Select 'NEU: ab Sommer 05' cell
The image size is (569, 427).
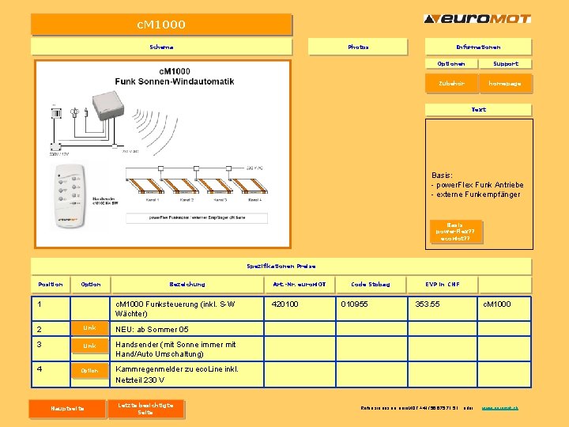click(x=187, y=329)
